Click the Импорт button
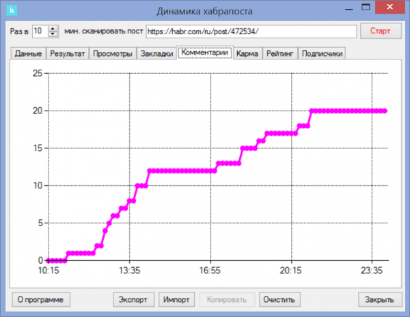The height and width of the screenshot is (317, 410). coord(177,299)
